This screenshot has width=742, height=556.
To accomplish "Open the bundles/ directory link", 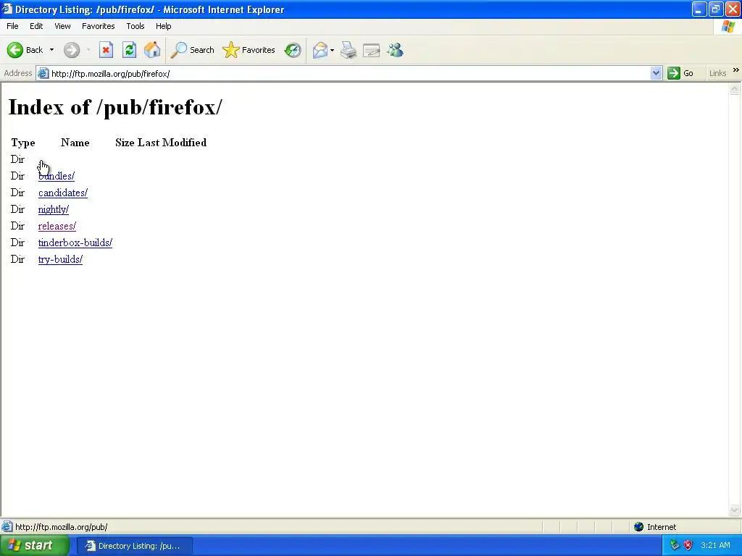I will (x=57, y=176).
